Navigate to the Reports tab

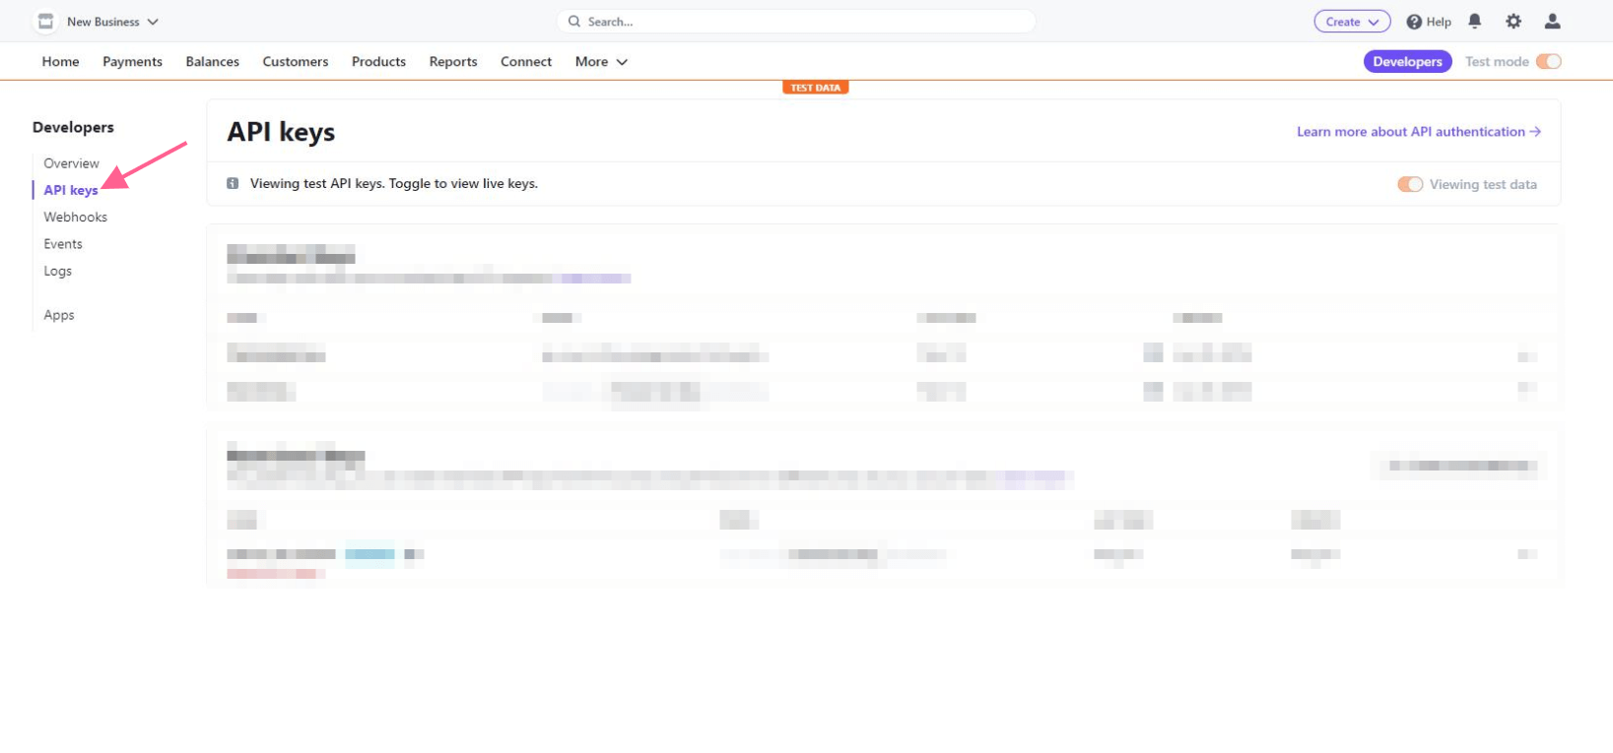click(x=452, y=61)
